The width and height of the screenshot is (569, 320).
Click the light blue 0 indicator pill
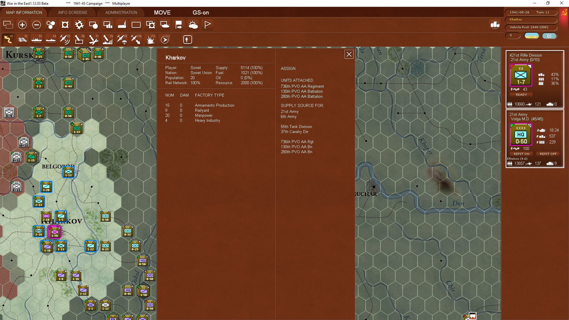tap(549, 36)
